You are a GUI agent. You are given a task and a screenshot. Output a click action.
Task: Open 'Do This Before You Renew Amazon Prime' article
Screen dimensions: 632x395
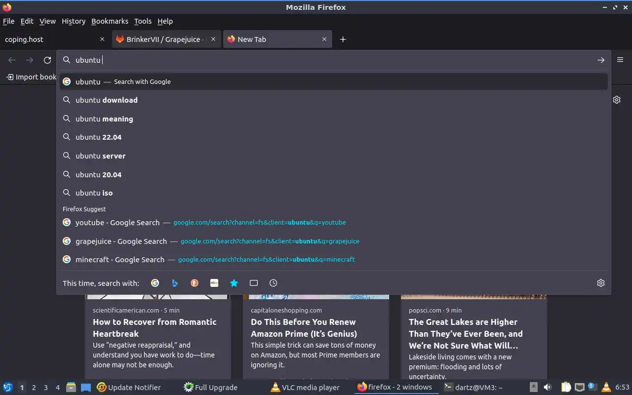[x=304, y=327]
